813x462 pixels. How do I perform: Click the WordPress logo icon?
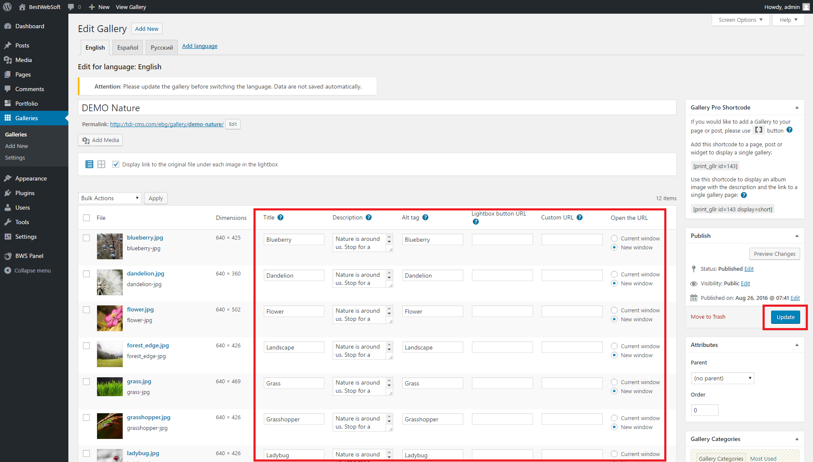point(7,7)
